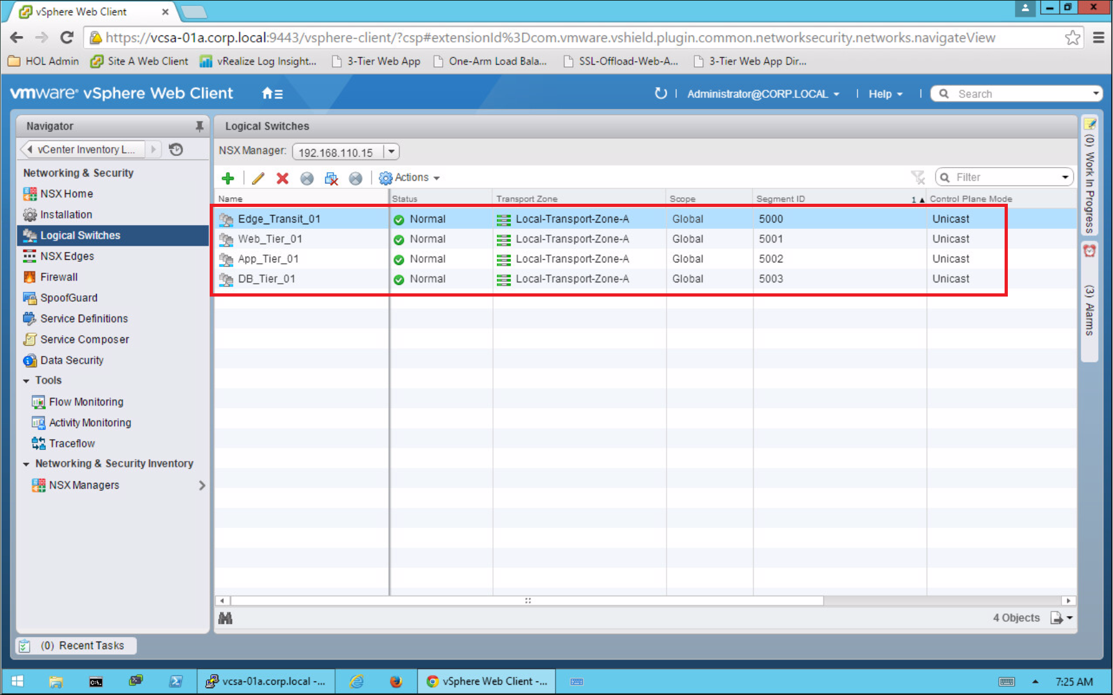Screen dimensions: 1113x695
Task: Collapse the Tools section
Action: pyautogui.click(x=26, y=381)
